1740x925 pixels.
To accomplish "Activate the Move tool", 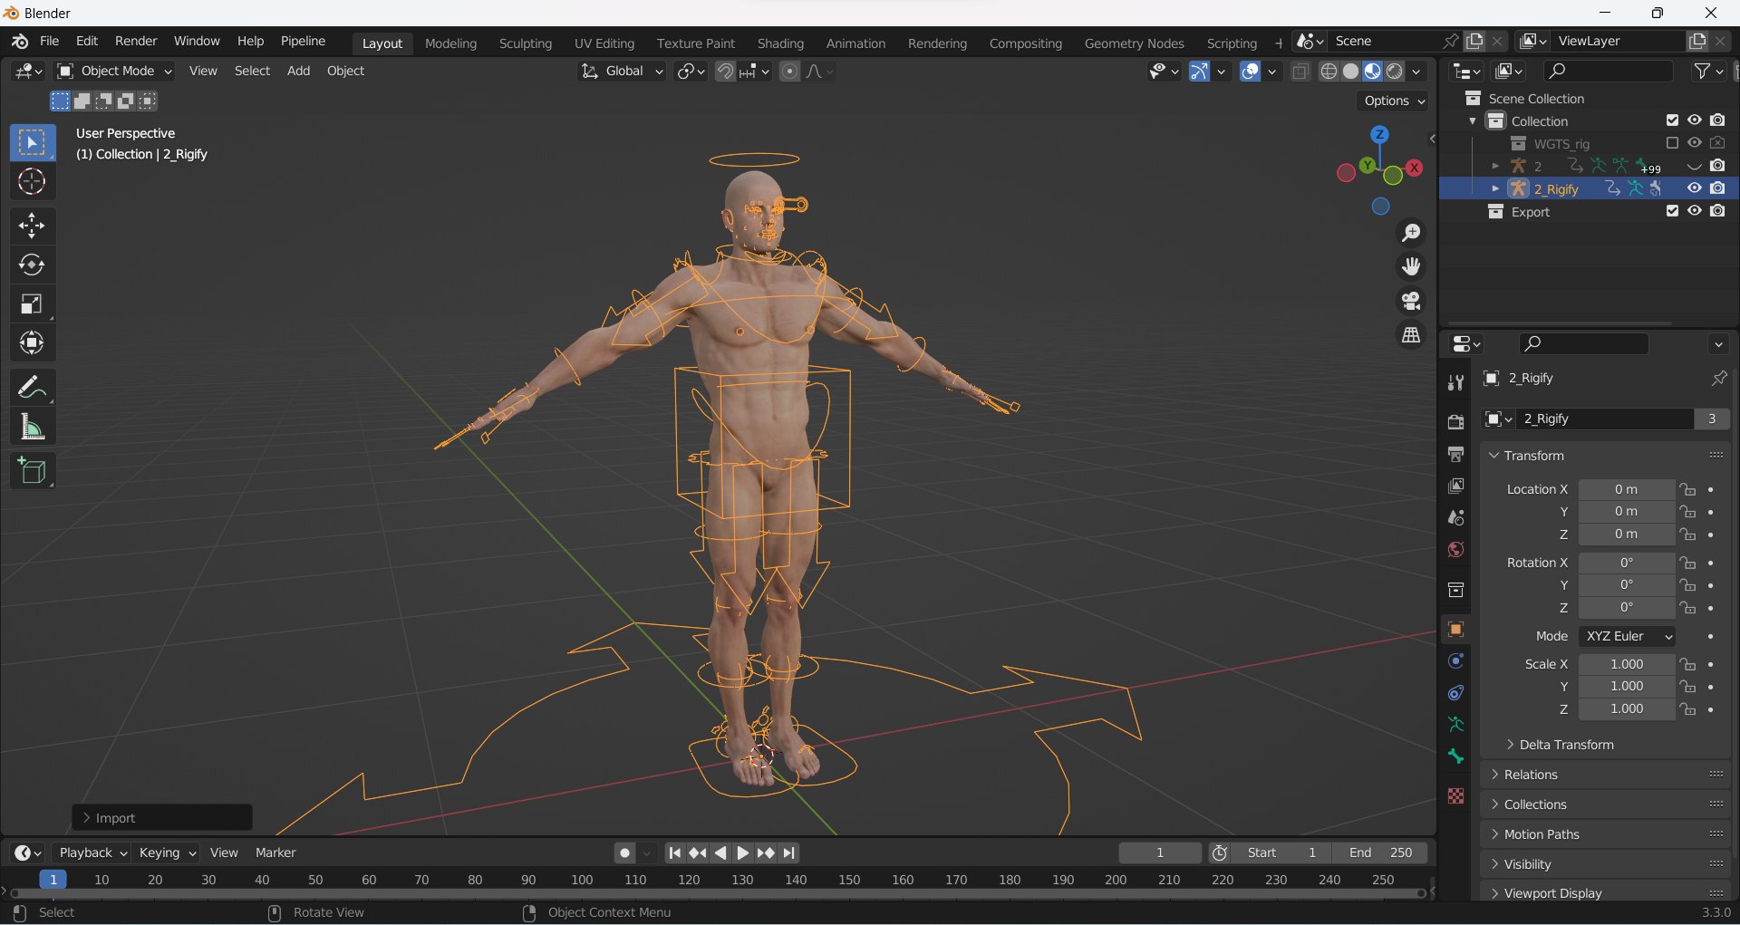I will (x=32, y=226).
